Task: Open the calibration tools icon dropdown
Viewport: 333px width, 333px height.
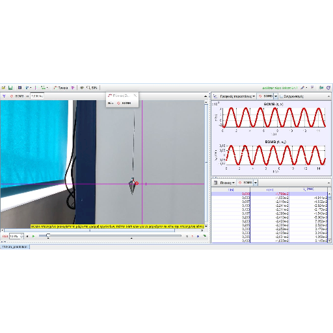Action: click(28, 88)
